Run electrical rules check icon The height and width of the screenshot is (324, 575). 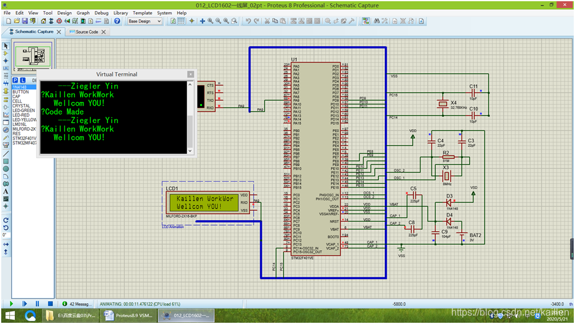coord(421,22)
